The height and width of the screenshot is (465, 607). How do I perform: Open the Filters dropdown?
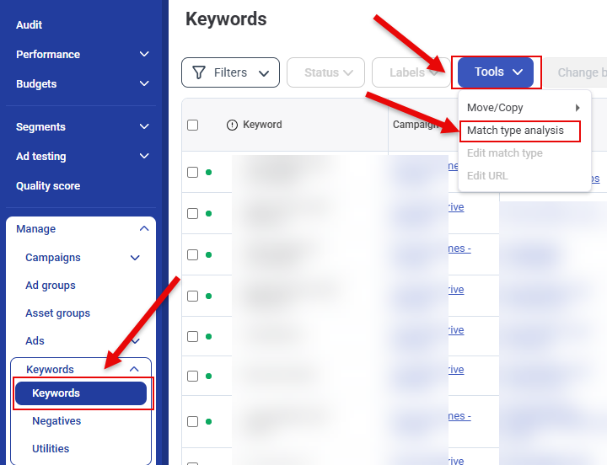click(230, 72)
